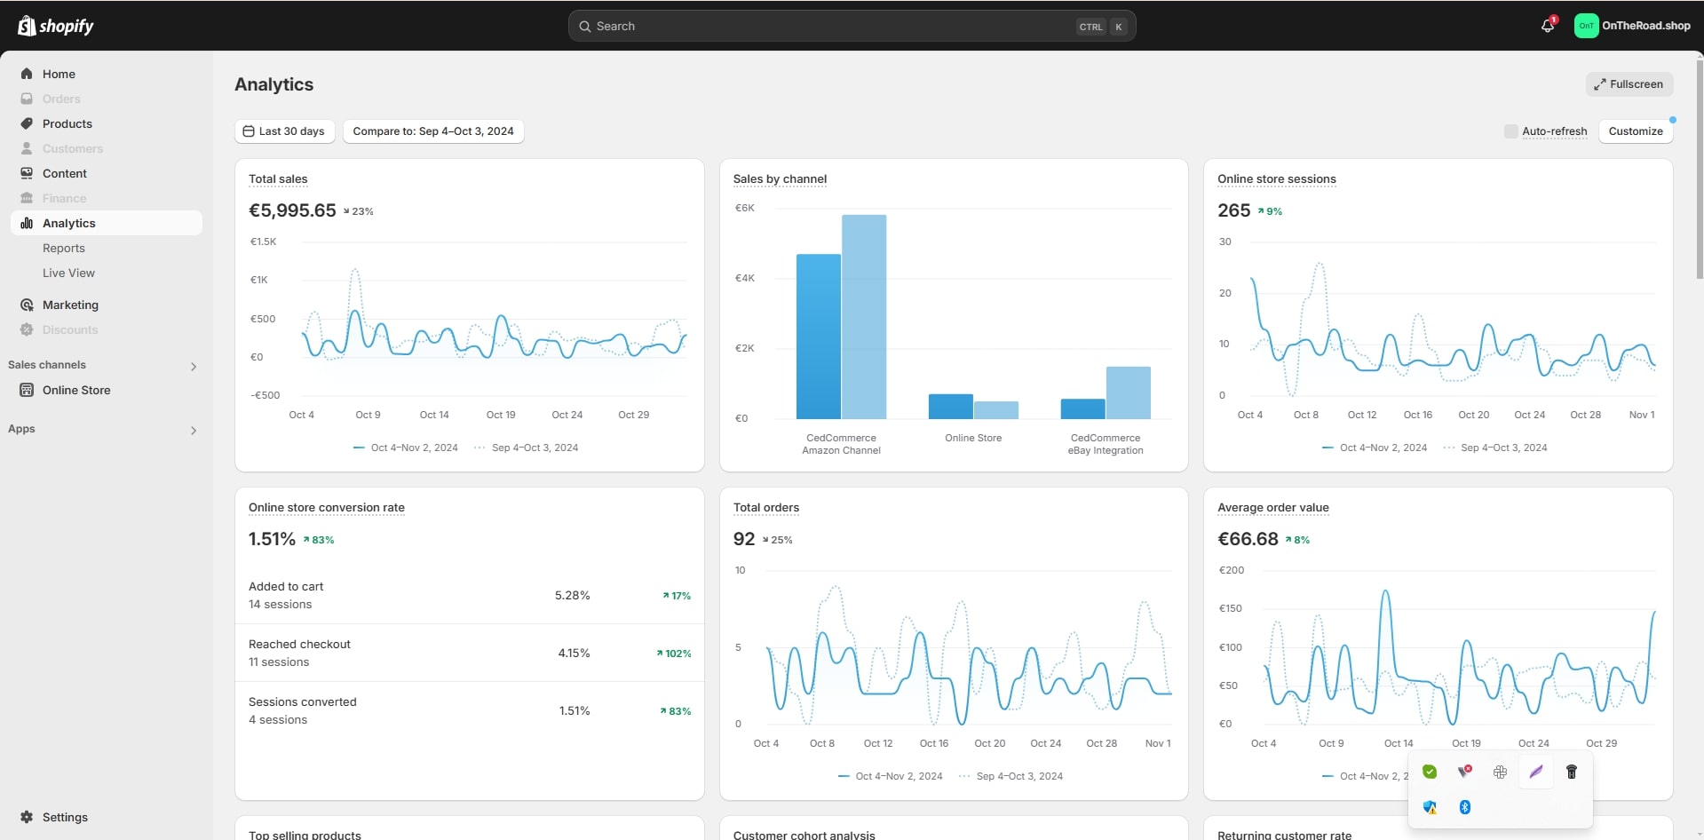The image size is (1704, 840).
Task: Open the Compare to date range dropdown
Action: tap(433, 131)
